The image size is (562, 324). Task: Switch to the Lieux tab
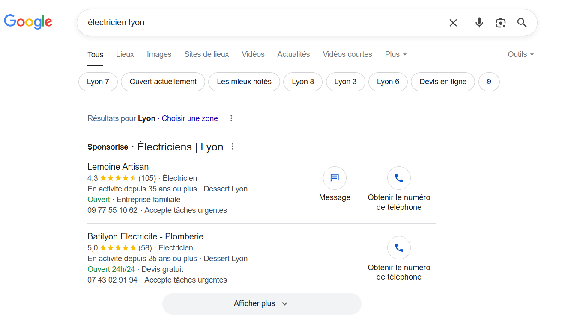tap(125, 54)
